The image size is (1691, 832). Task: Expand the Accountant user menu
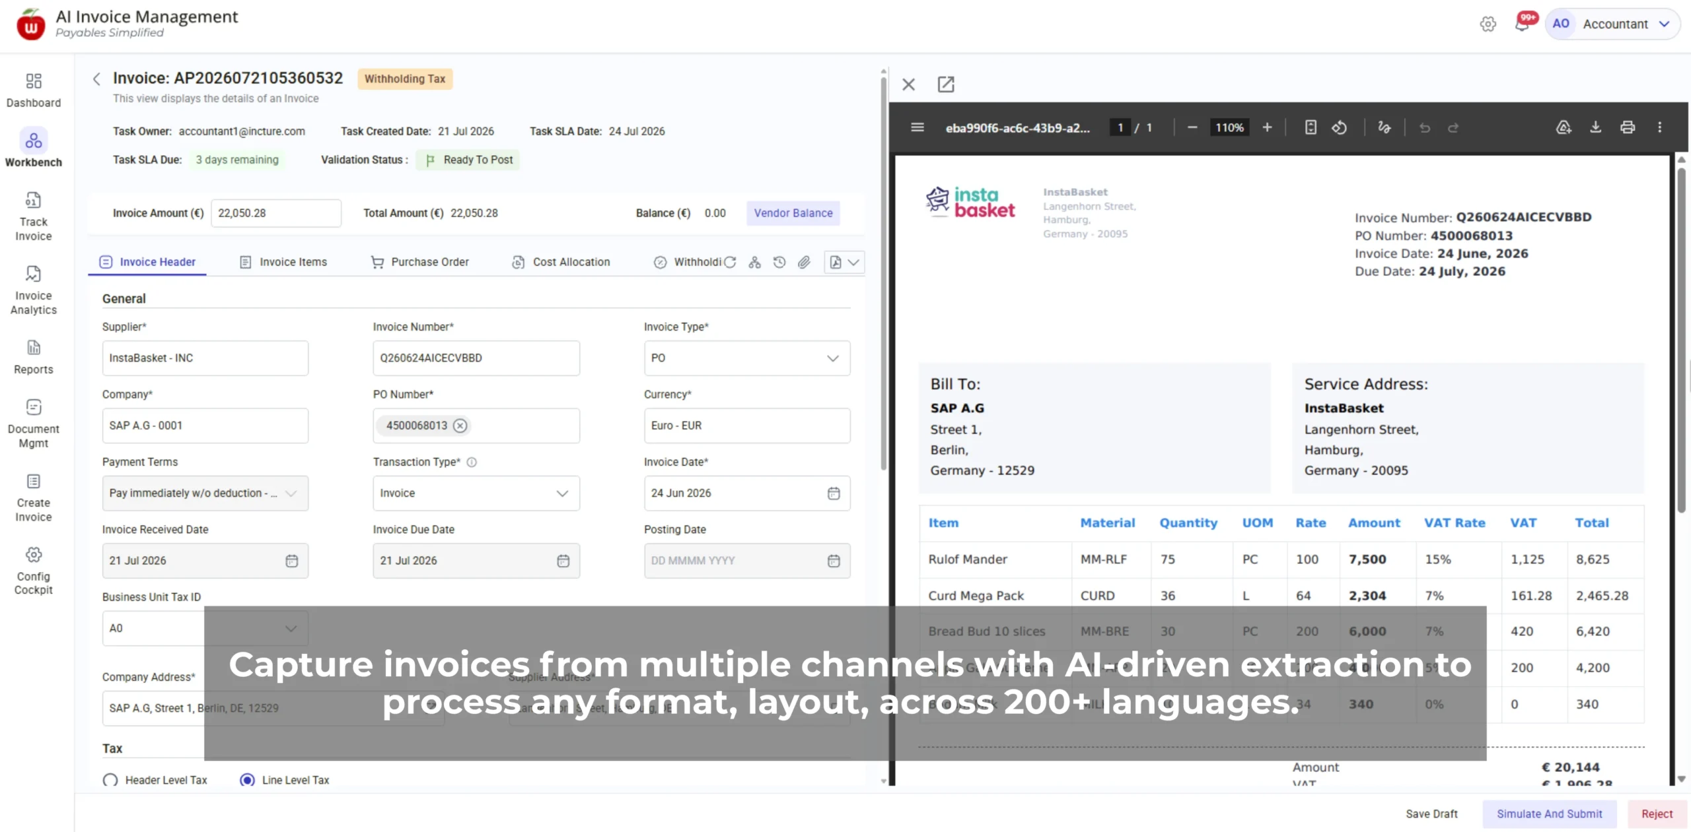point(1612,24)
